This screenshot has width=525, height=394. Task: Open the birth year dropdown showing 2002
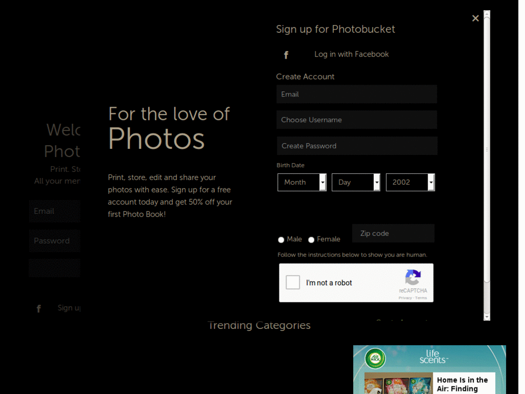tap(410, 182)
